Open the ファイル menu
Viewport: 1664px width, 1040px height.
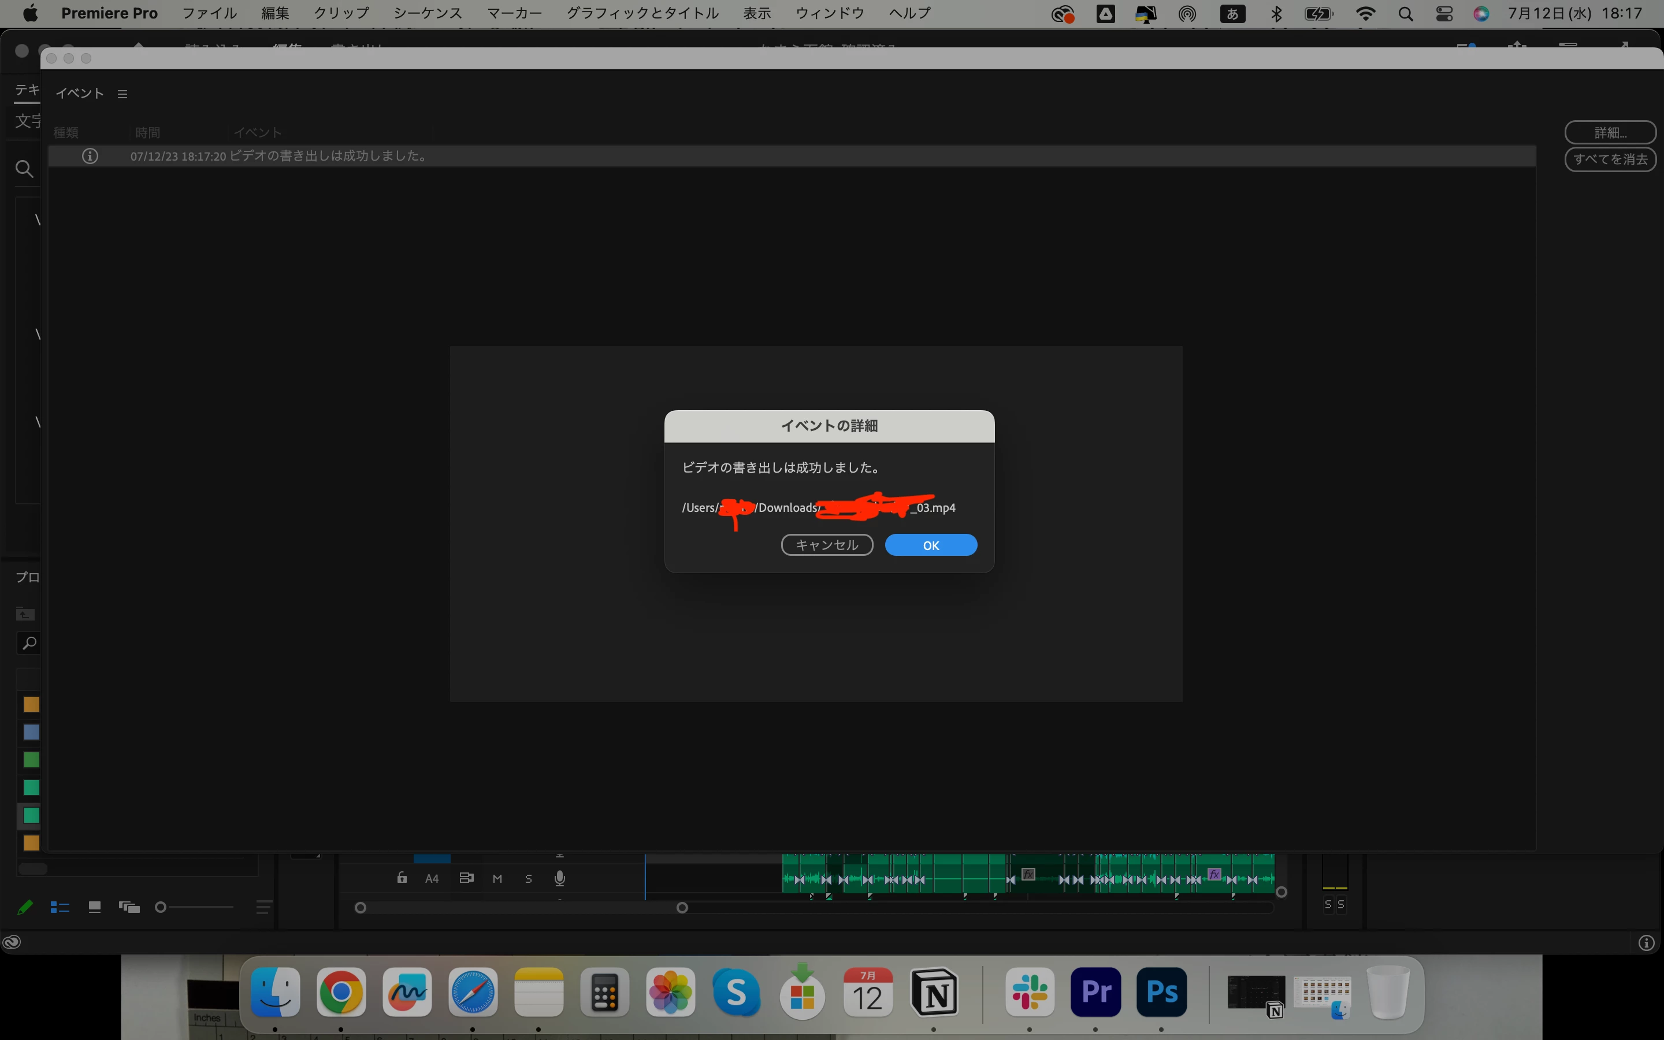pos(209,13)
